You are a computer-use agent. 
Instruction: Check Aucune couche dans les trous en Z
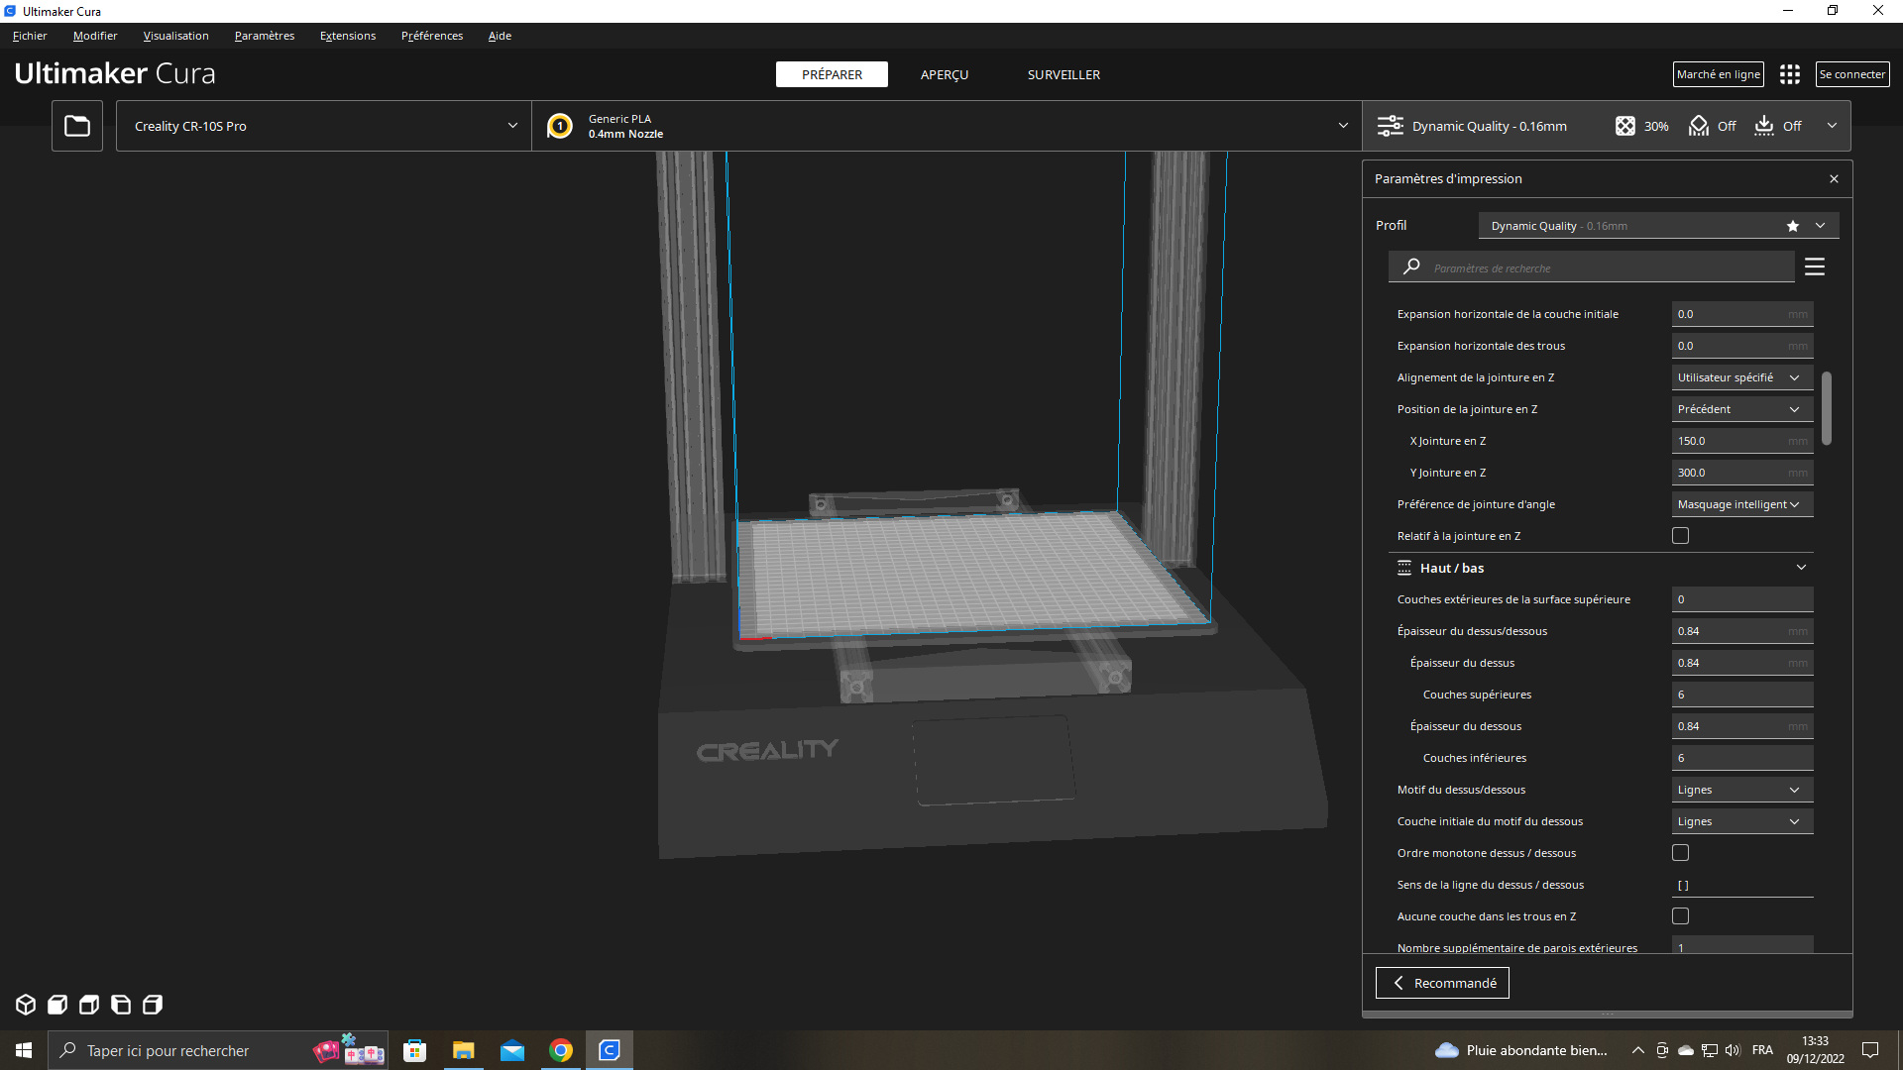(x=1680, y=916)
